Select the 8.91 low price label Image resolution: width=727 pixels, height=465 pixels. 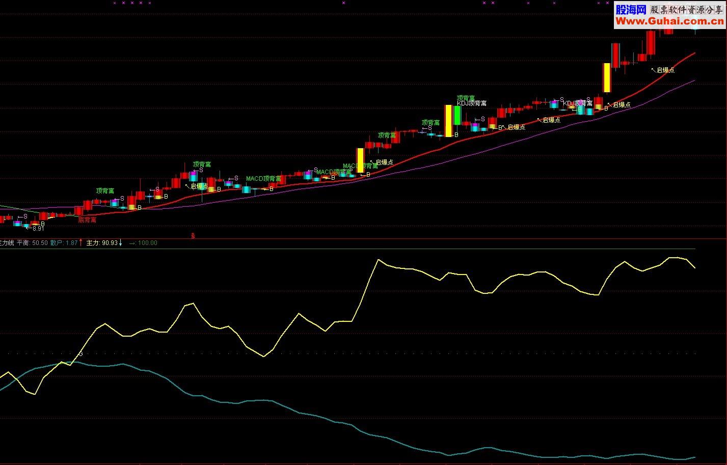38,229
